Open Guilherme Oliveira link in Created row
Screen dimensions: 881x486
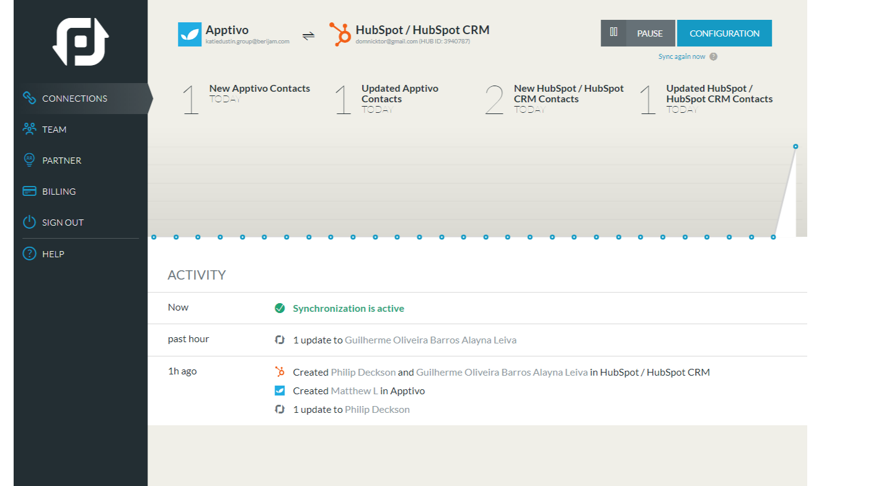coord(502,372)
